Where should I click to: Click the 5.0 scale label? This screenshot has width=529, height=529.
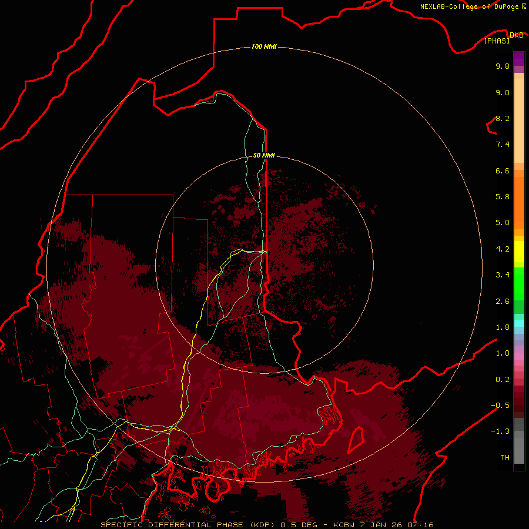click(503, 223)
